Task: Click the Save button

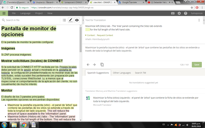Action: 197,65
